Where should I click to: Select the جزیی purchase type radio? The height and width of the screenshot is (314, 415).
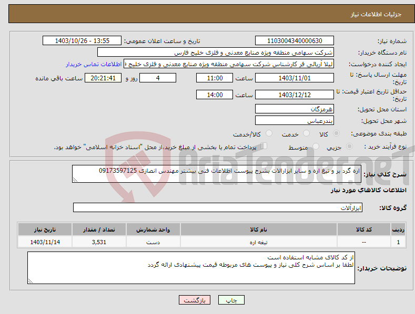pos(349,146)
